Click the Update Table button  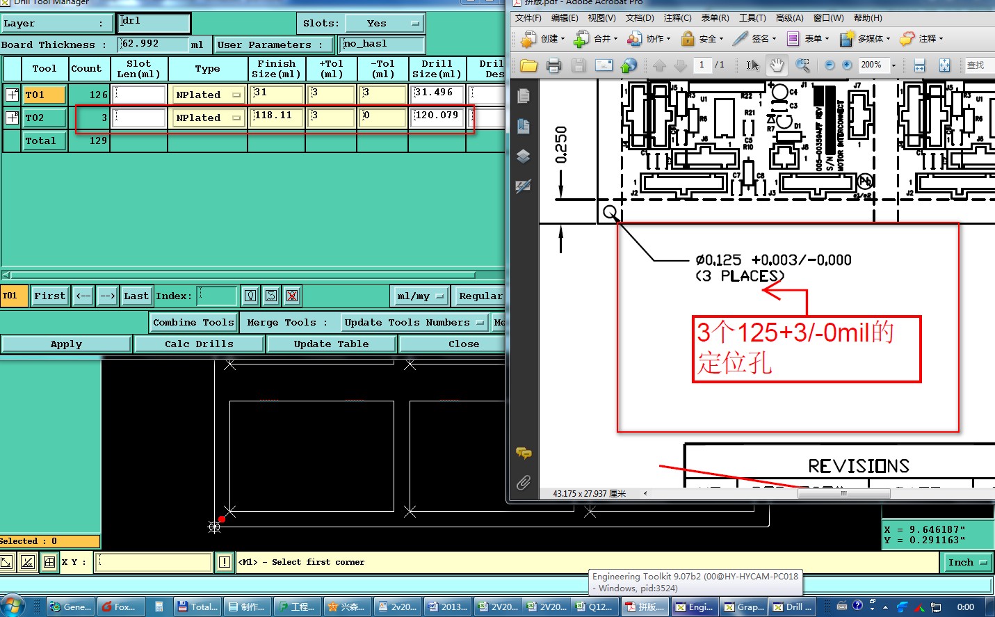(331, 344)
